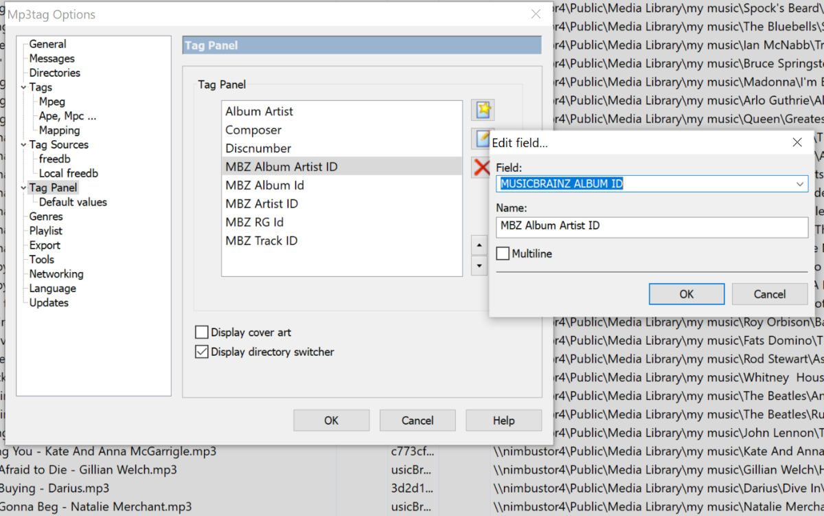This screenshot has width=824, height=516.
Task: Select Discnumber in field list
Action: click(342, 148)
